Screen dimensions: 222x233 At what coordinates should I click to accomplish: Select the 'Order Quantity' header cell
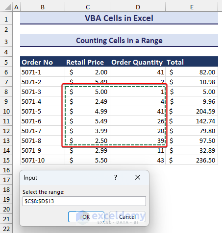(x=138, y=62)
